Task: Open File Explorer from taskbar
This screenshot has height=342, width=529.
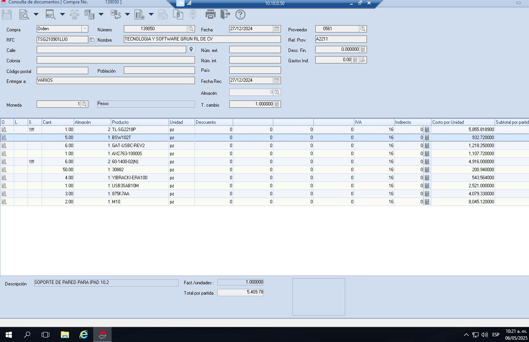Action: point(65,335)
